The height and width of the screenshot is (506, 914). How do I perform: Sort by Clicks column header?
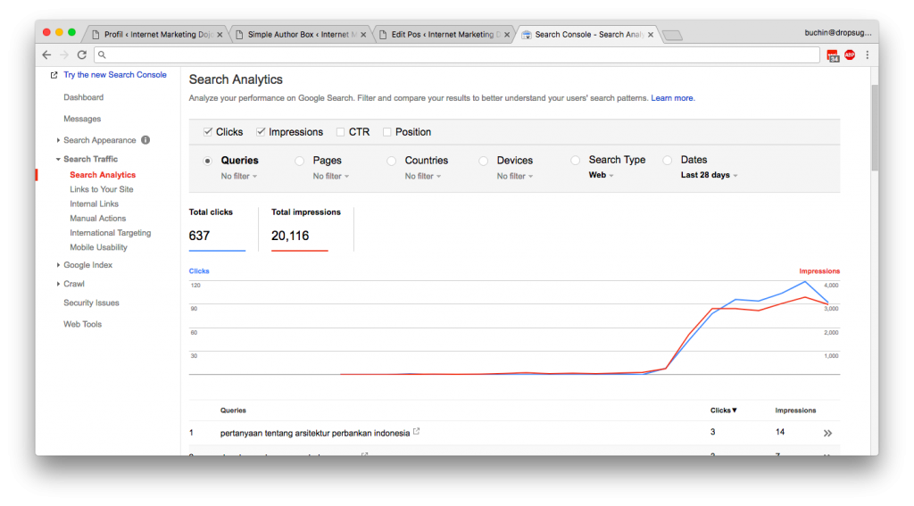click(723, 411)
